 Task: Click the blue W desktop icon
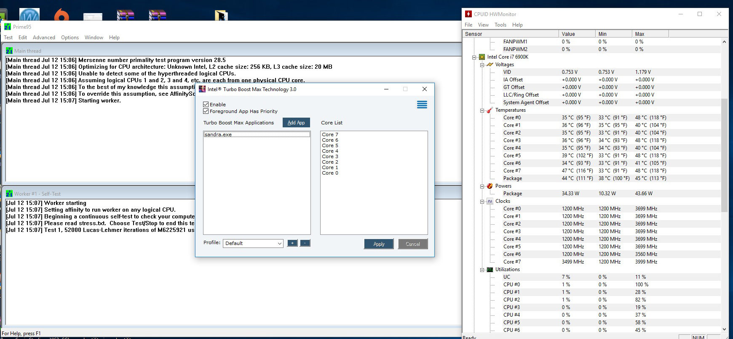coord(29,15)
